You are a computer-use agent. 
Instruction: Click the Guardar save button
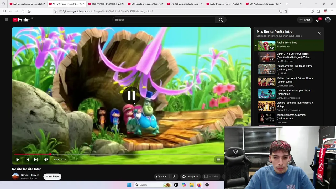pyautogui.click(x=211, y=177)
